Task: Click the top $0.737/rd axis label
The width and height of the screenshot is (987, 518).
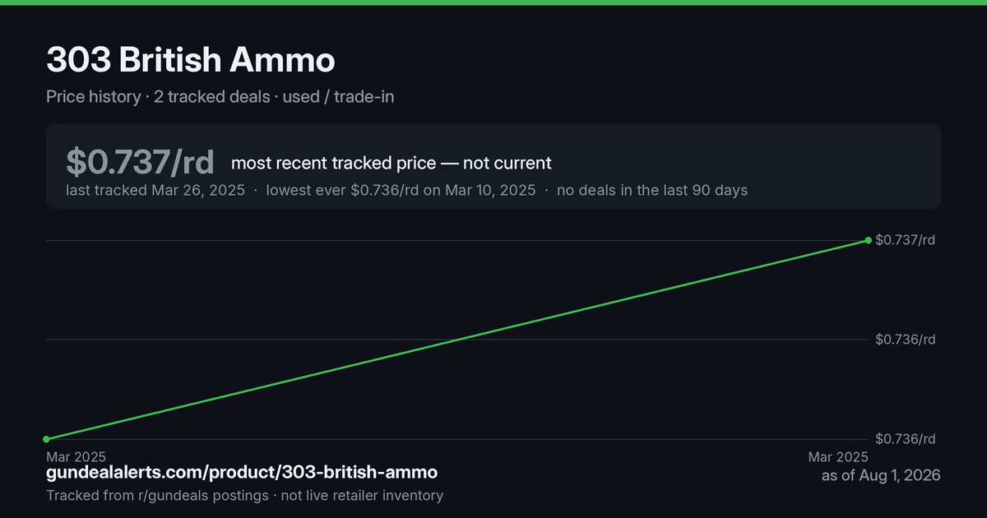Action: [905, 240]
